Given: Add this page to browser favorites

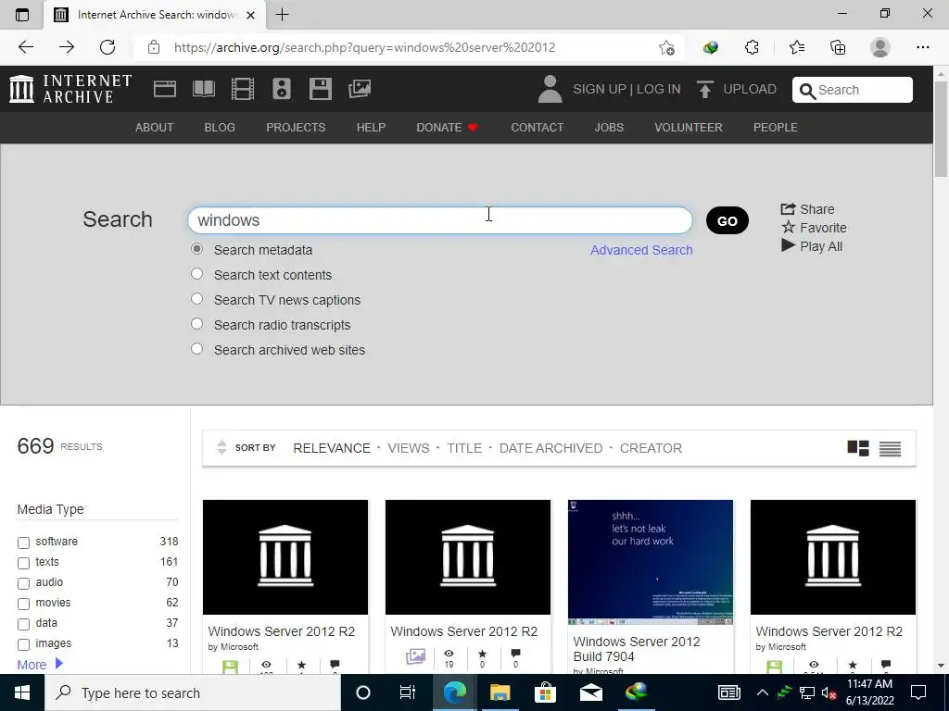Looking at the screenshot, I should pos(666,47).
